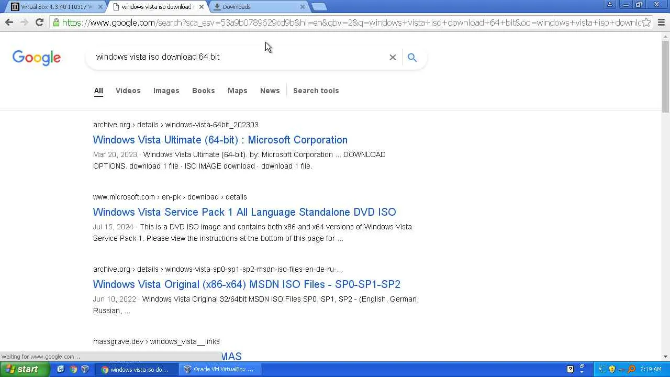Click the 'Waiting for www.google.com' status text
This screenshot has width=670, height=377.
pos(41,357)
